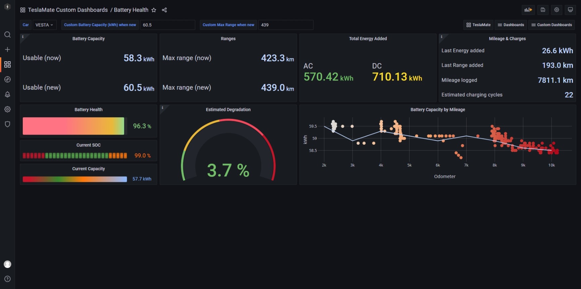Image resolution: width=581 pixels, height=289 pixels.
Task: Open the Alerting bell icon
Action: [x=7, y=94]
